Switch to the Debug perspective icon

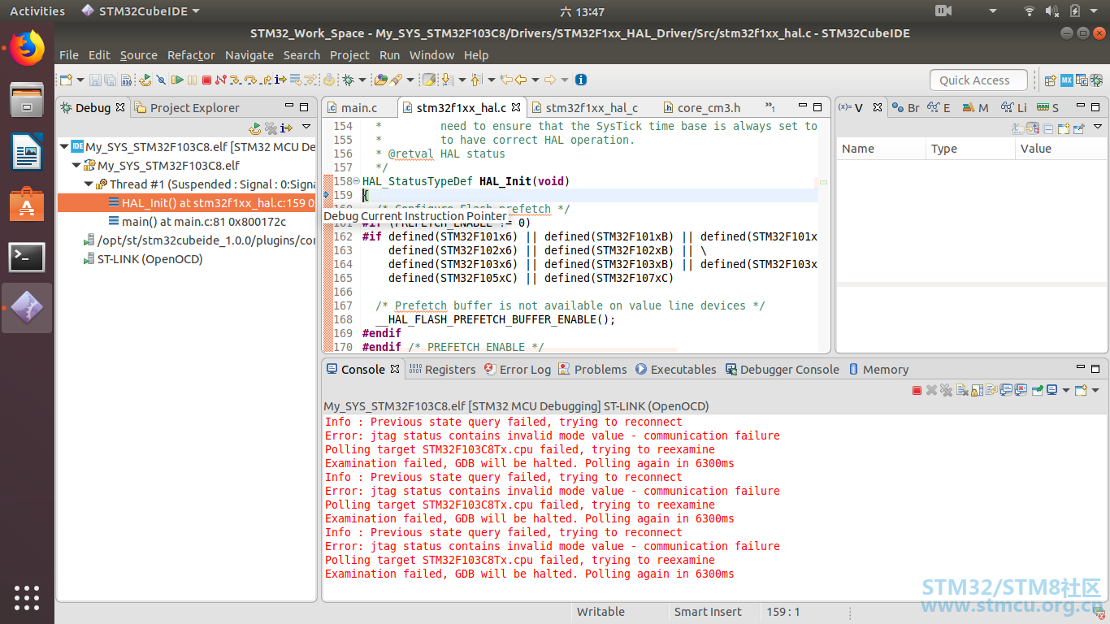[1097, 80]
